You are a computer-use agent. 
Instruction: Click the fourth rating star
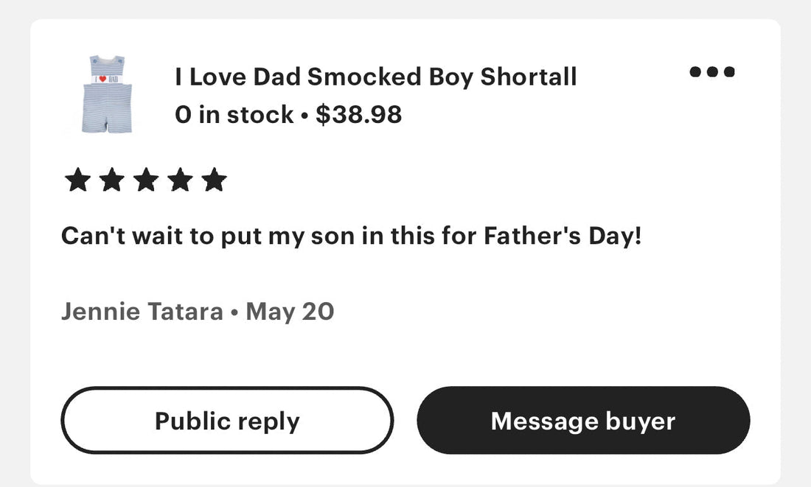[180, 180]
